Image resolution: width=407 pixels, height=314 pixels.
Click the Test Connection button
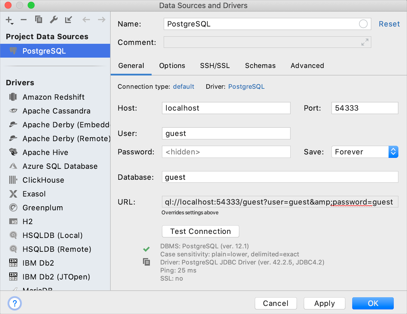pos(201,231)
